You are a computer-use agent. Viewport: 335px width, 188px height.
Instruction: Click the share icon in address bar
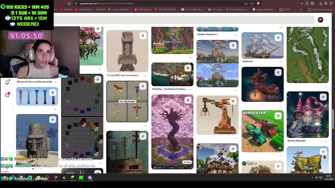pyautogui.click(x=252, y=3)
